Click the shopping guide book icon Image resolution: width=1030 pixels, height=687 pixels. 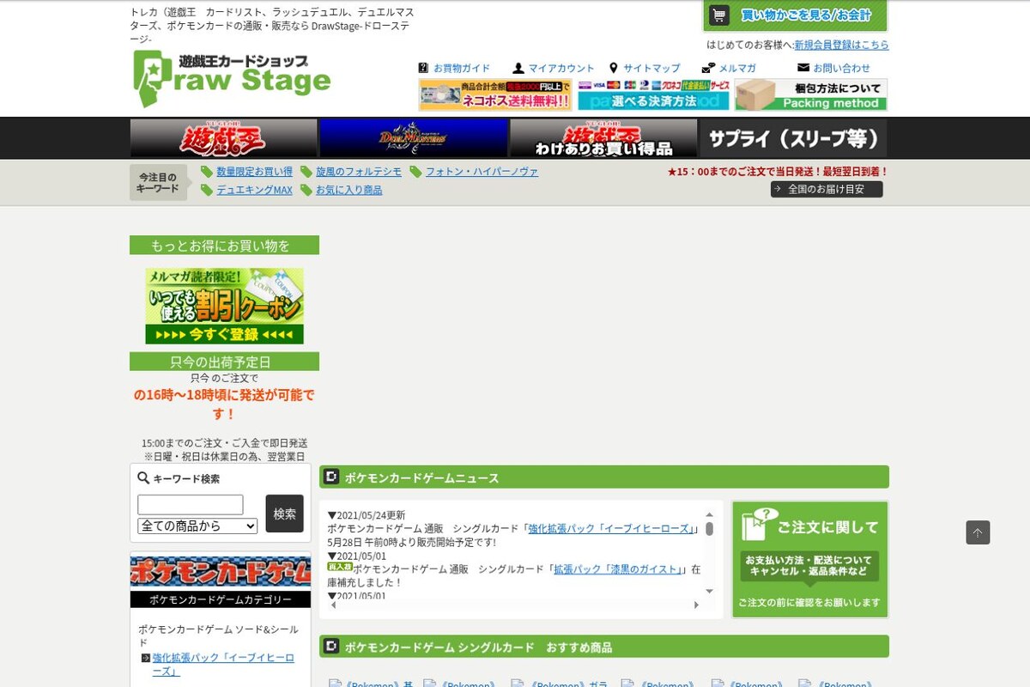[x=423, y=68]
